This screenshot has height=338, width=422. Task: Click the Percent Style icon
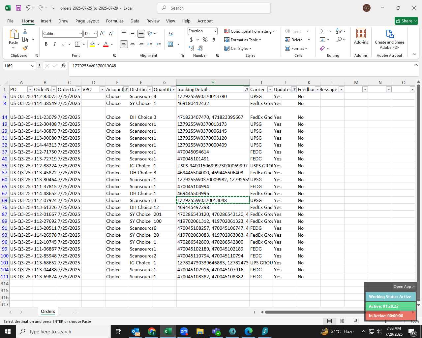click(x=205, y=40)
